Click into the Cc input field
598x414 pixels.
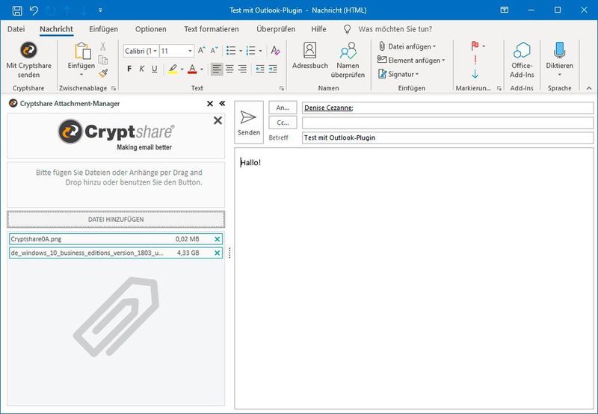[448, 123]
